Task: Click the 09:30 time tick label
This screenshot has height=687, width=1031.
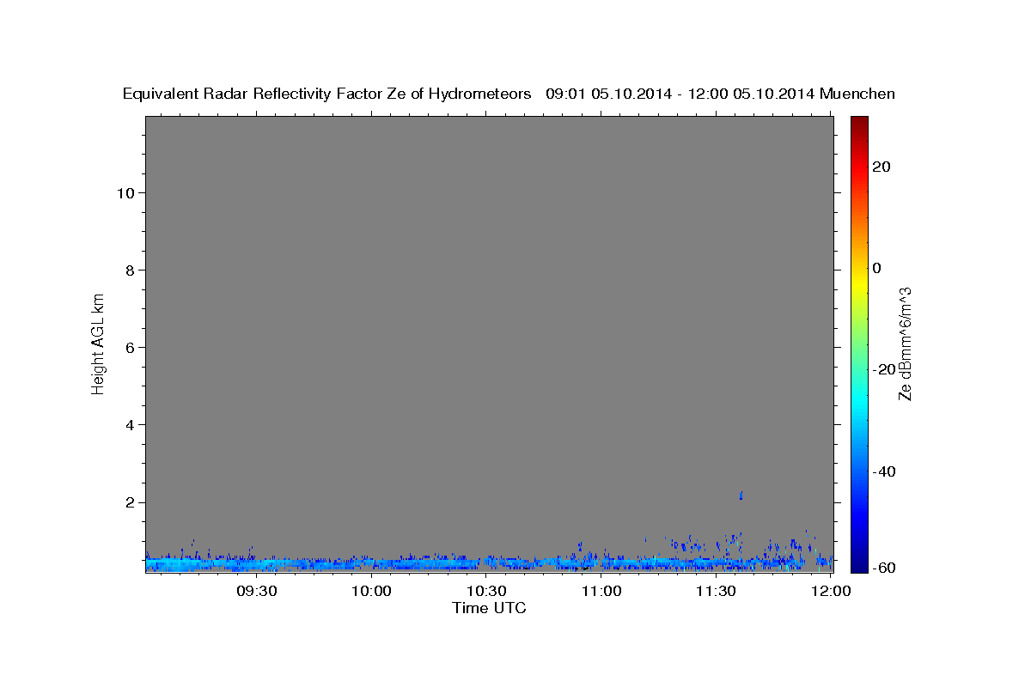Action: [256, 592]
